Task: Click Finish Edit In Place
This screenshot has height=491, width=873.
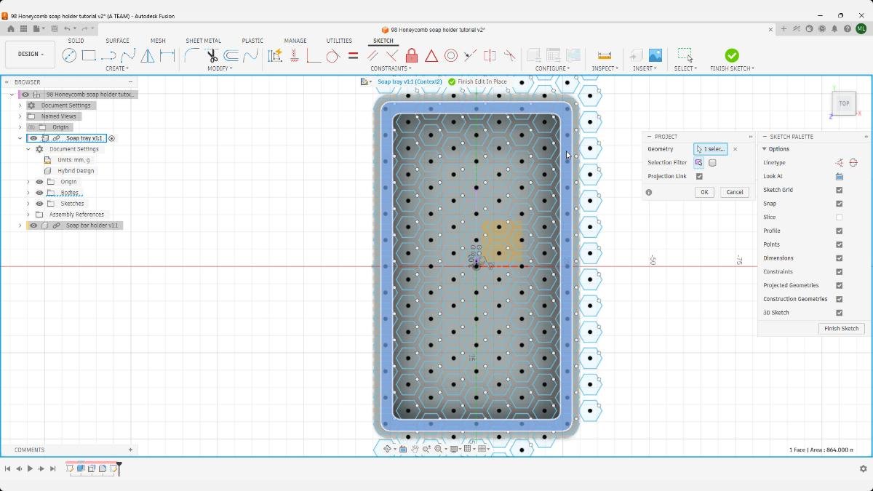Action: tap(477, 81)
